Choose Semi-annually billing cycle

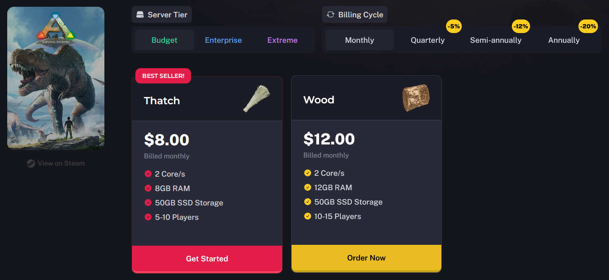(x=496, y=40)
